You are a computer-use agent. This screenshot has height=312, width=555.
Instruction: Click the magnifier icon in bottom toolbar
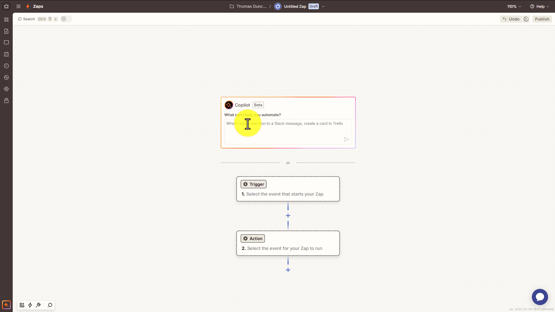tap(50, 305)
